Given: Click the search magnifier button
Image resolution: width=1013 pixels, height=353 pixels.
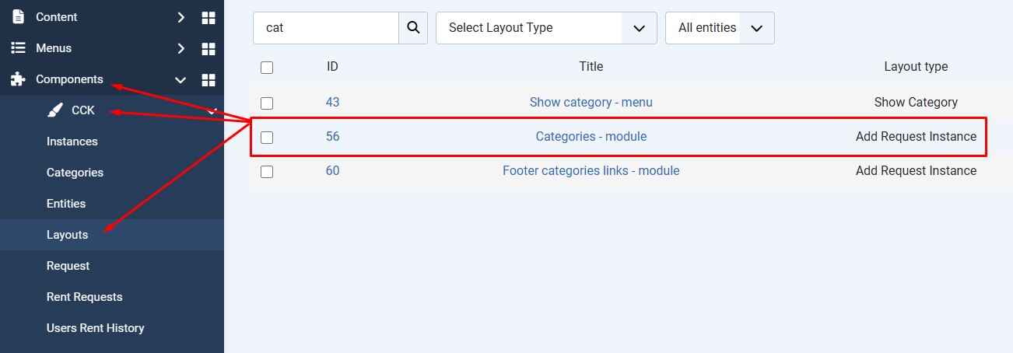Looking at the screenshot, I should 413,28.
